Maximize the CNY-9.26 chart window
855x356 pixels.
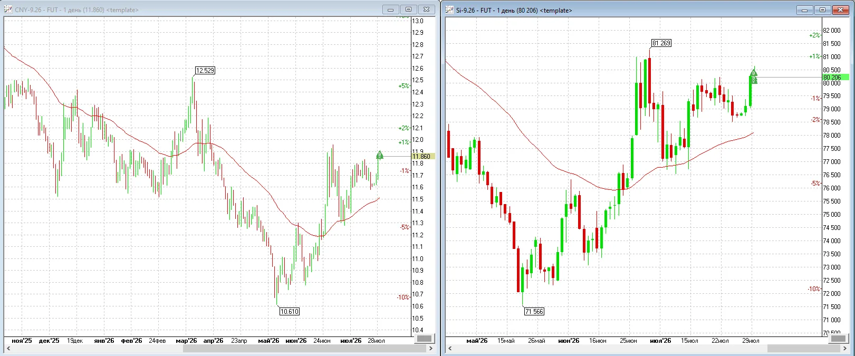[409, 9]
